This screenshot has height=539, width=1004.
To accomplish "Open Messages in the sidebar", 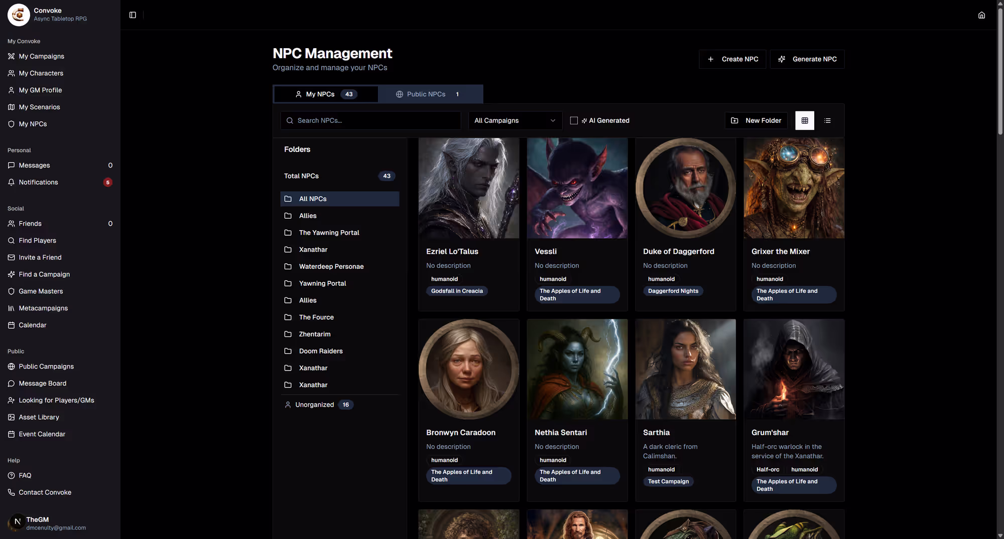I will 60,165.
